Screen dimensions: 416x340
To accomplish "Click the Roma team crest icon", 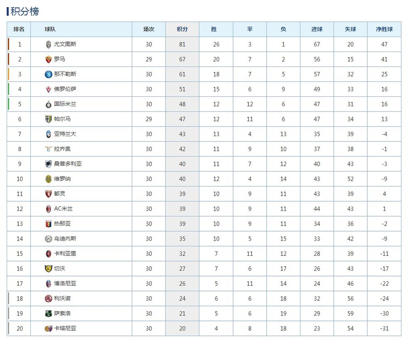I will coord(48,59).
